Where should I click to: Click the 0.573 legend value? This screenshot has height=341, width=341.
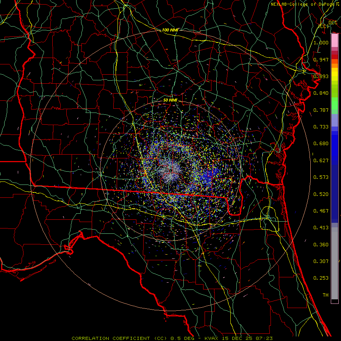click(321, 177)
